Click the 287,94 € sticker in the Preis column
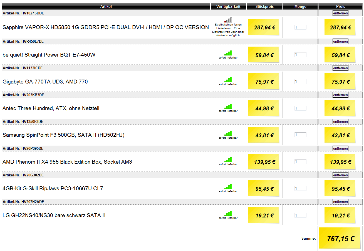 340,27
